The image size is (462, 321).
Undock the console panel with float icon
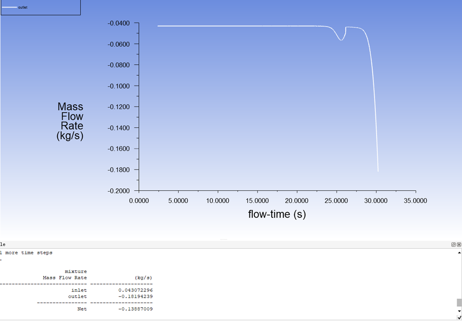(x=454, y=244)
